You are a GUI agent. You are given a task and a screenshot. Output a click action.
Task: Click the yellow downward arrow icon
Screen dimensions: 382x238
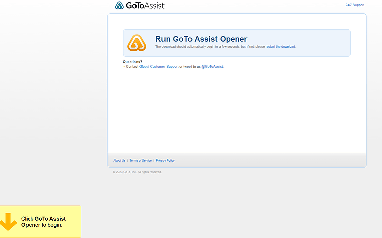click(9, 221)
